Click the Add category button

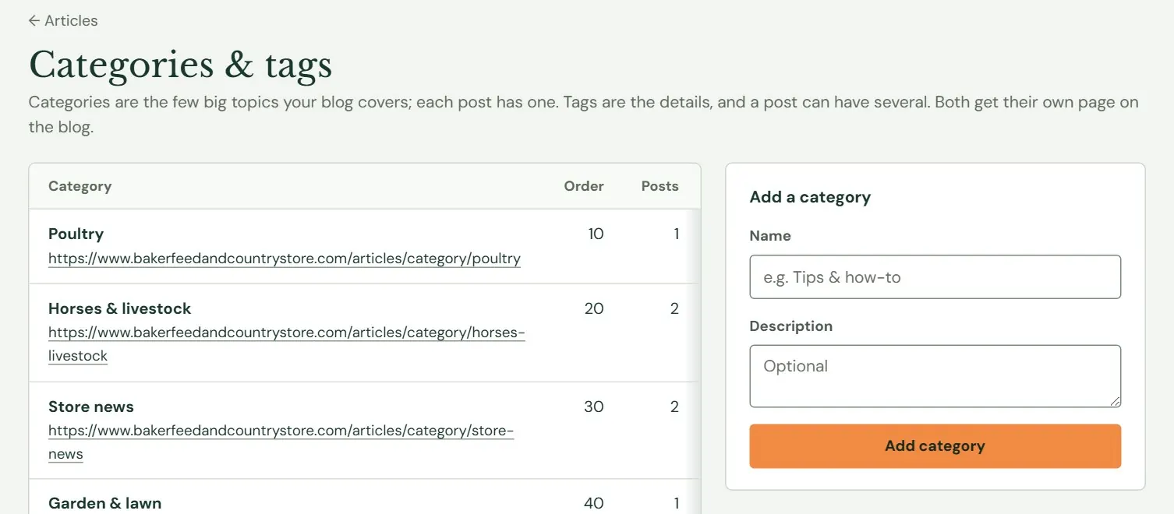(935, 446)
